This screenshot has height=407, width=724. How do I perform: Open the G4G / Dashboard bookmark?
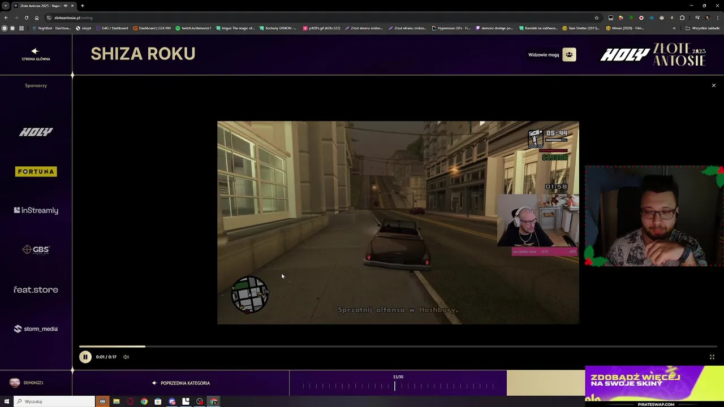point(112,28)
